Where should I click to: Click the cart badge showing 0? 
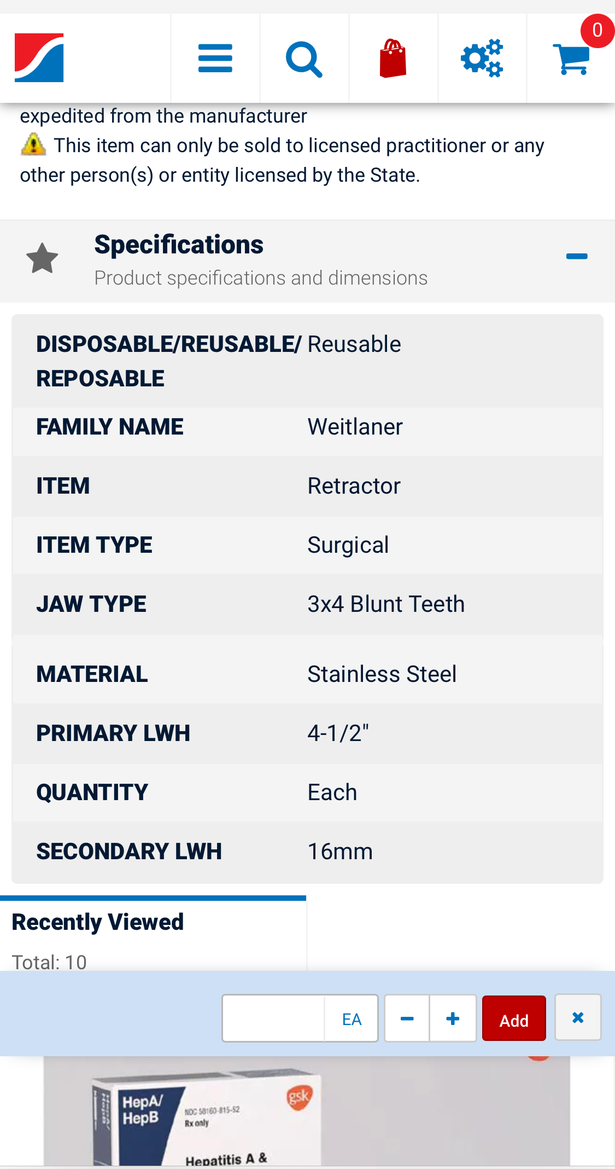click(x=596, y=31)
